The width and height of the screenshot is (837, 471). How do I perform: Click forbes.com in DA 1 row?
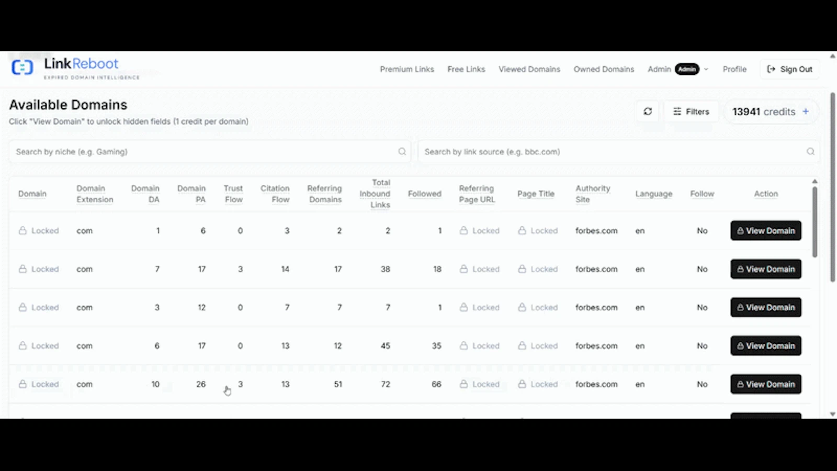[596, 230]
